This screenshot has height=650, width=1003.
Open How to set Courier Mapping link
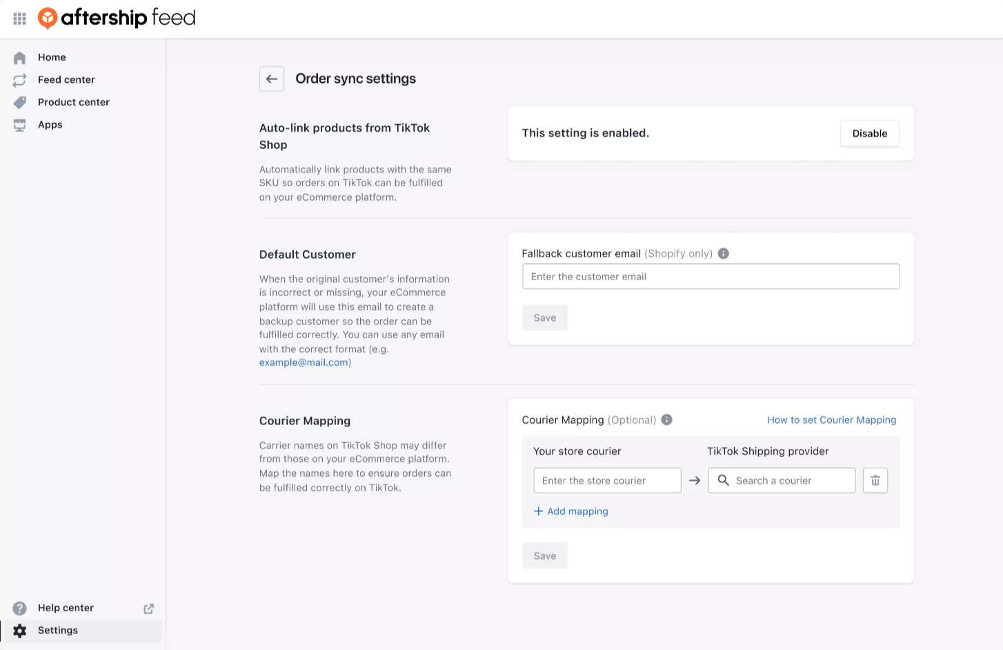pyautogui.click(x=831, y=420)
